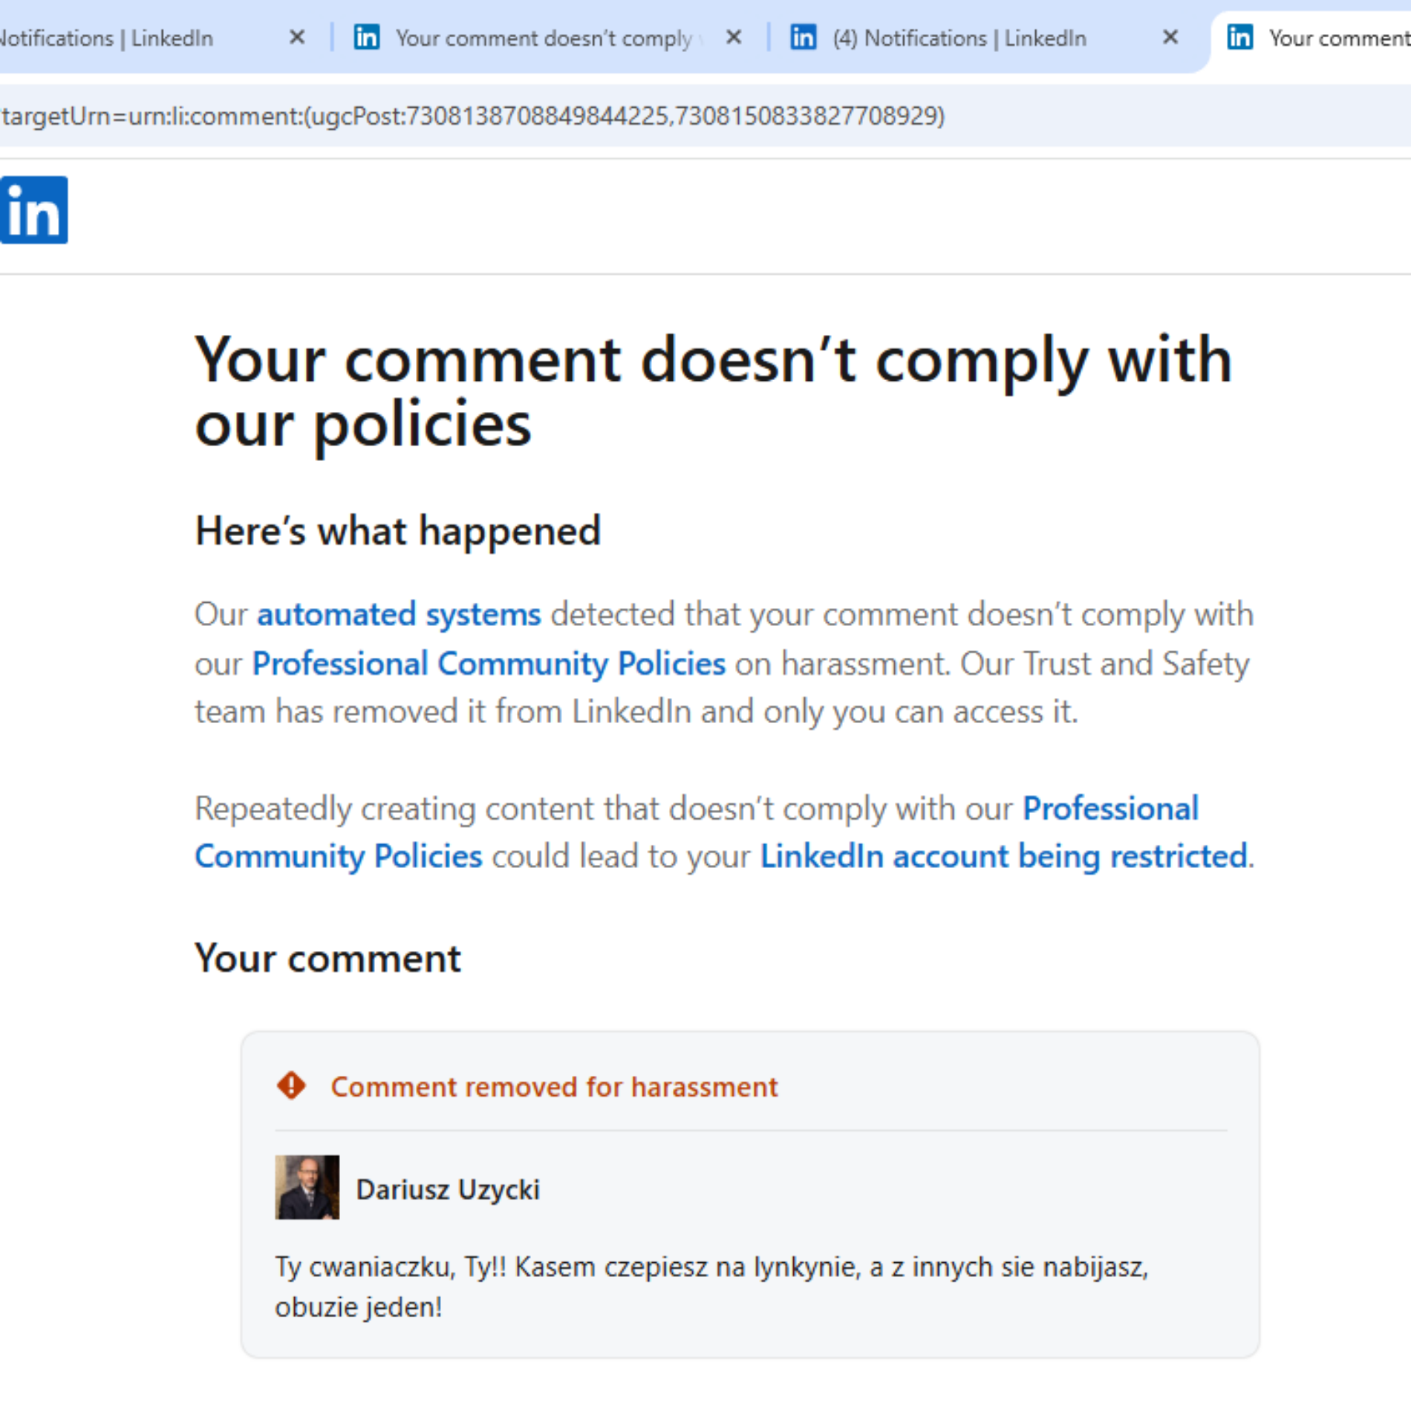Click the LinkedIn logo in page header

[x=33, y=210]
